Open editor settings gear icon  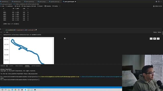coord(156,2)
